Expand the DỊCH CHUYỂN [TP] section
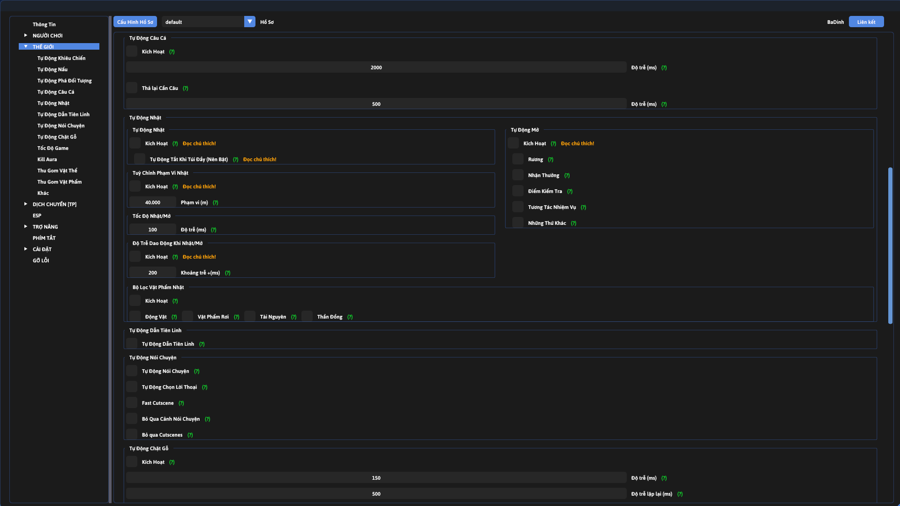The width and height of the screenshot is (900, 506). [26, 204]
